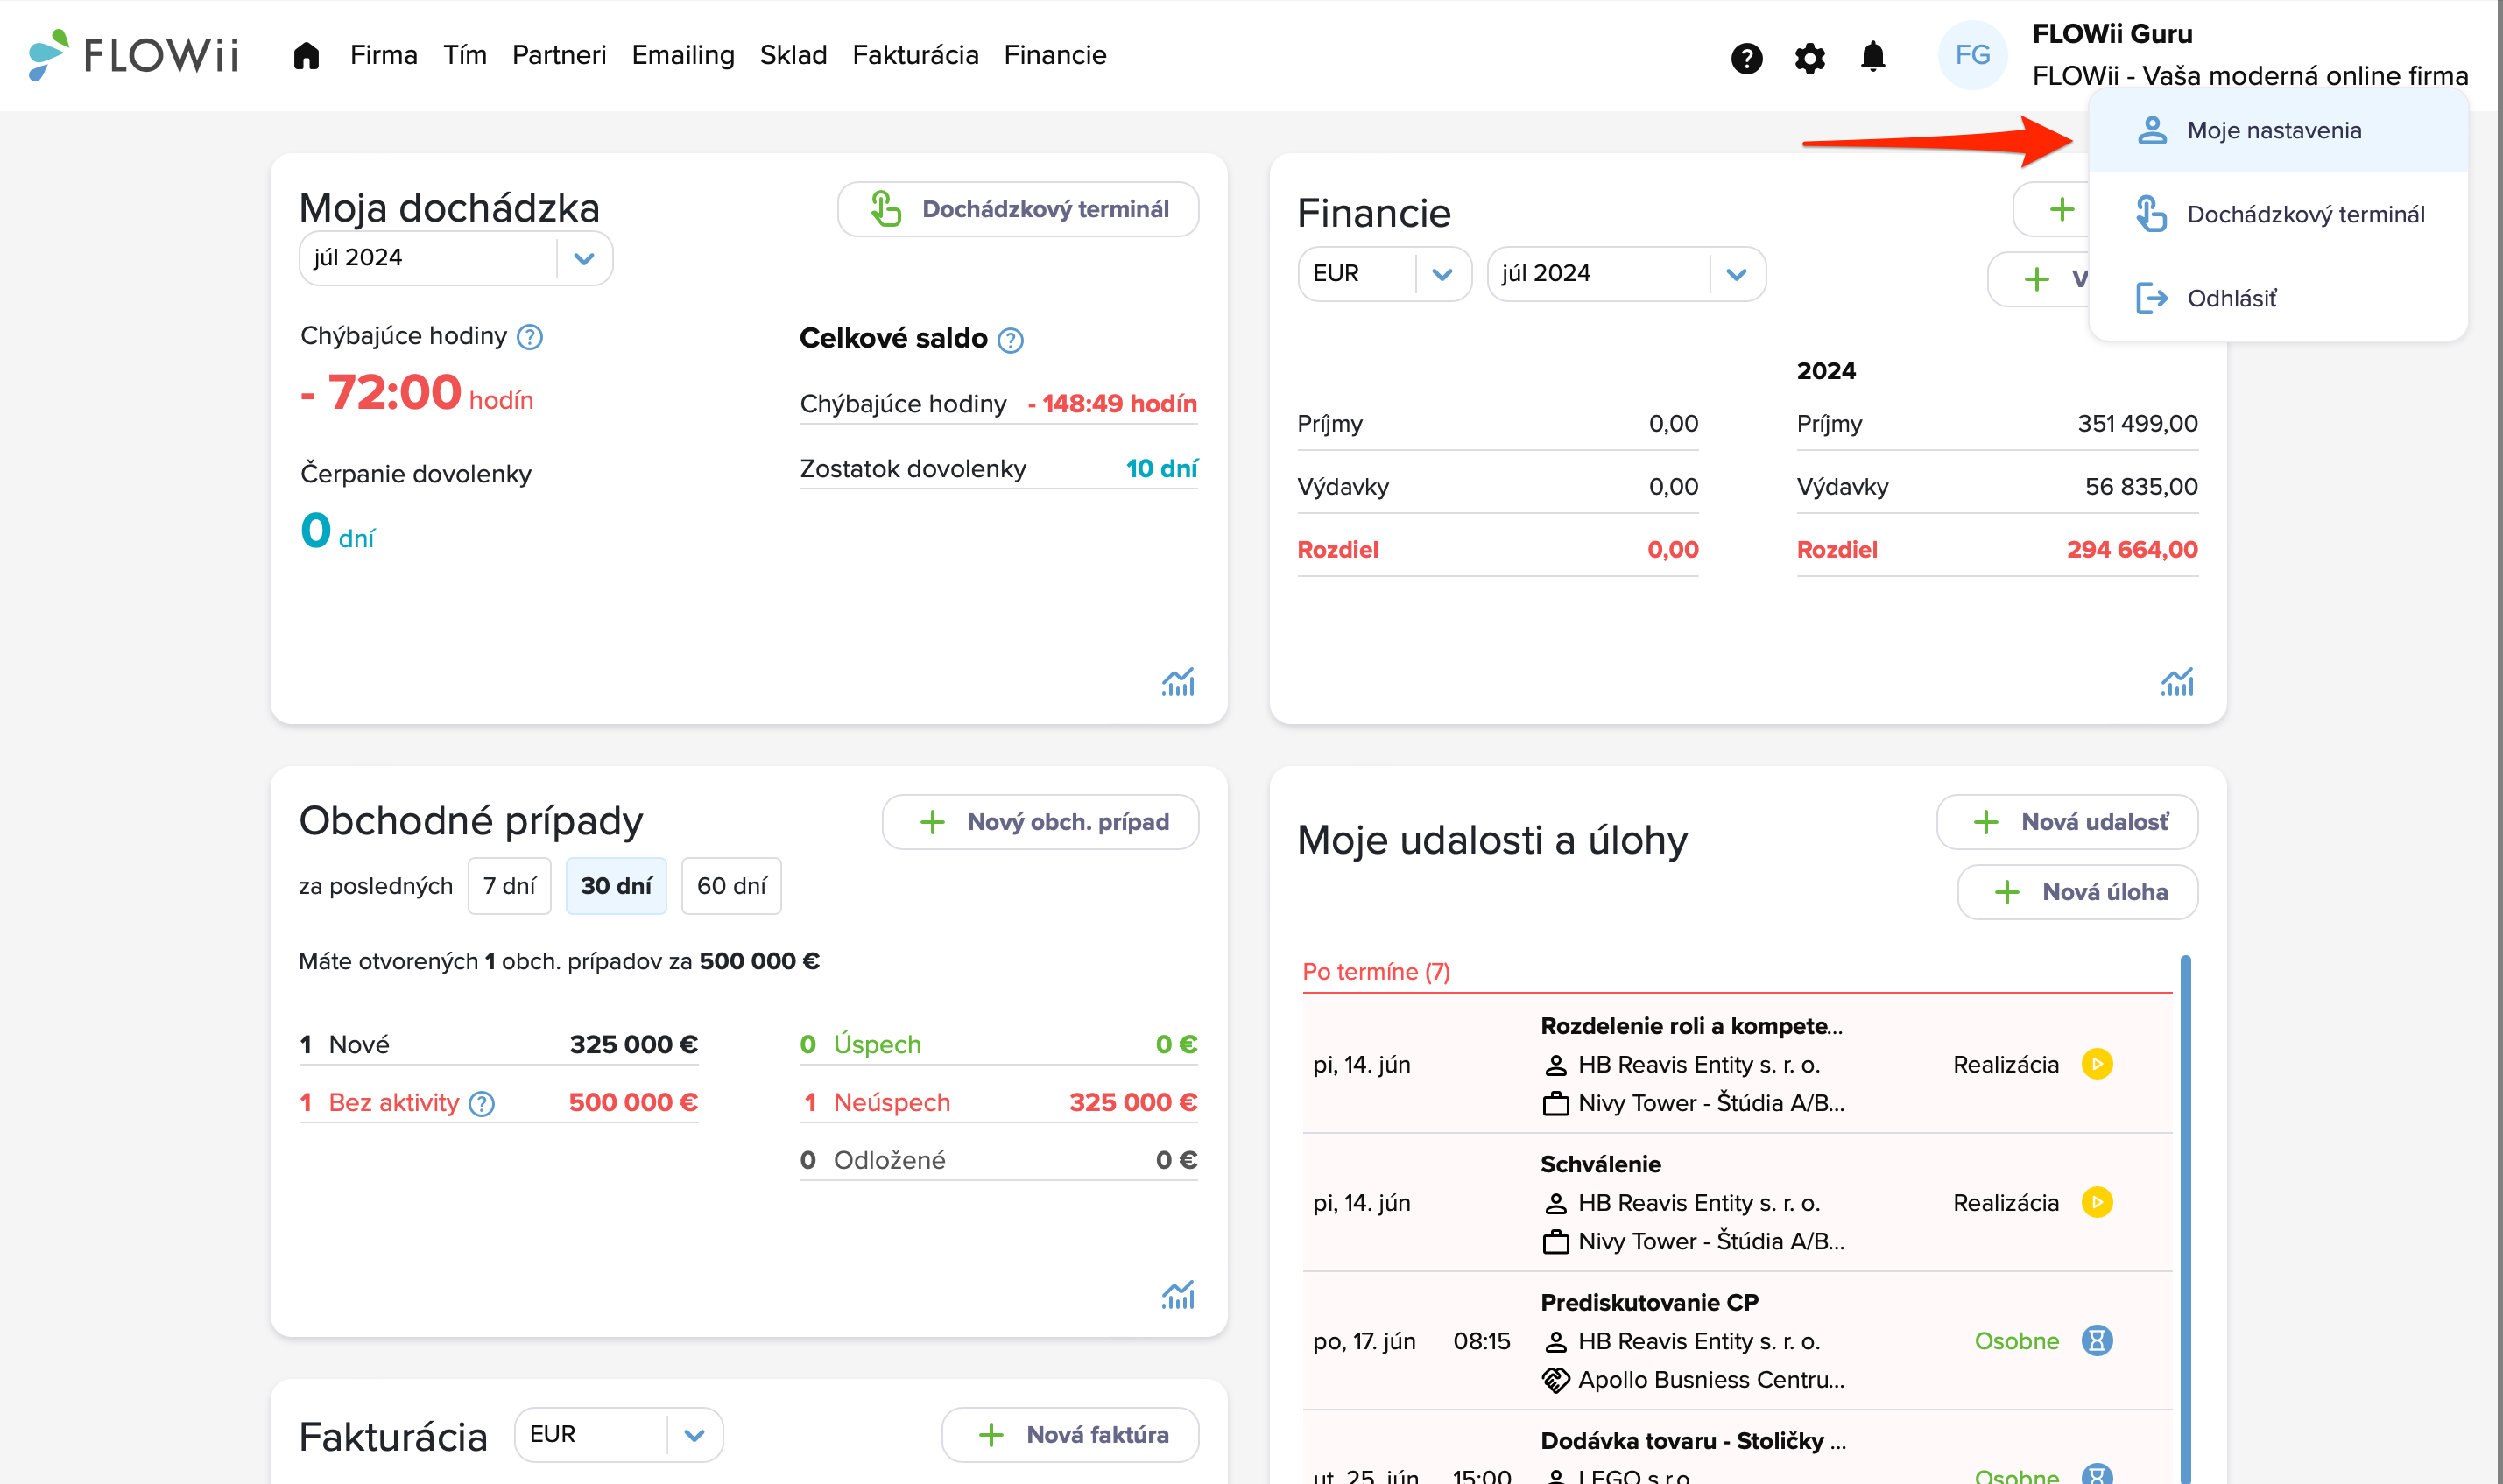Open settings gear icon

click(x=1809, y=58)
